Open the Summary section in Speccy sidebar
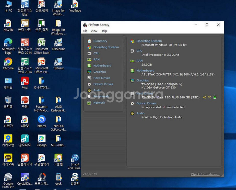 coord(100,41)
